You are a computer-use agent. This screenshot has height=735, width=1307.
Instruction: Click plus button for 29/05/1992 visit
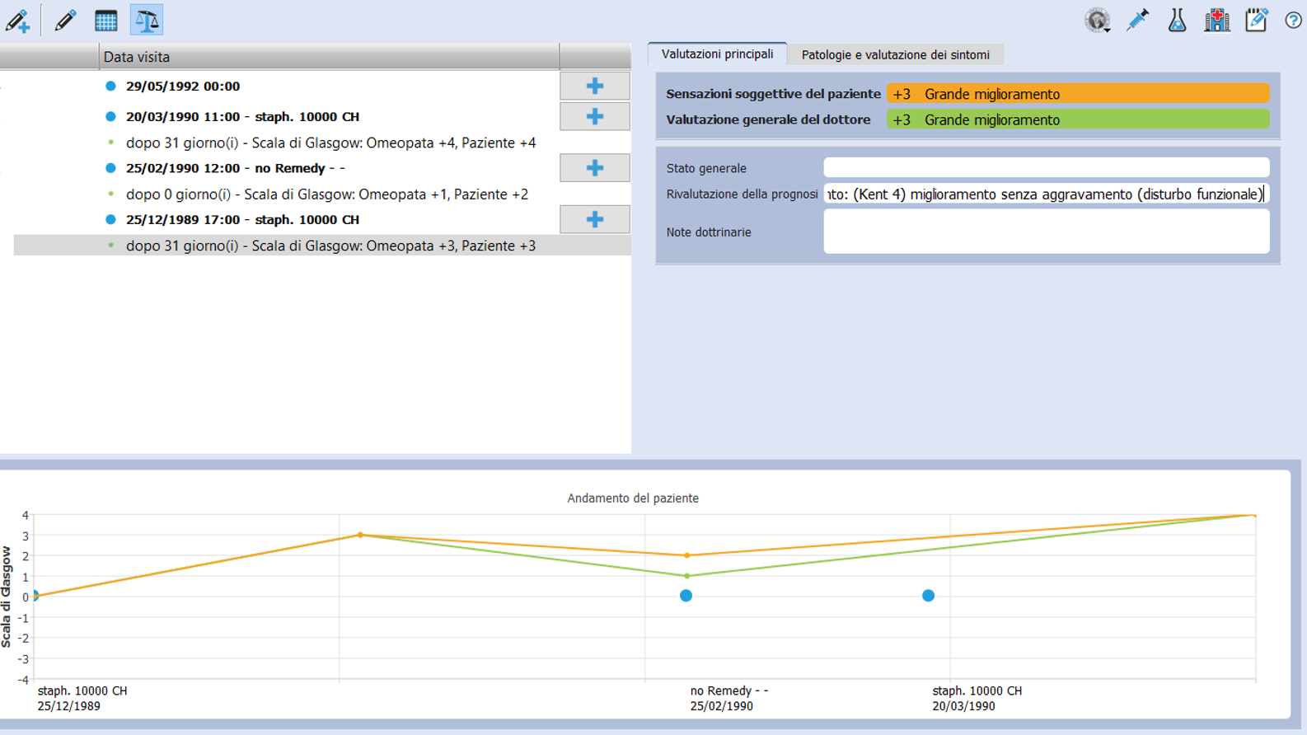[x=594, y=86]
